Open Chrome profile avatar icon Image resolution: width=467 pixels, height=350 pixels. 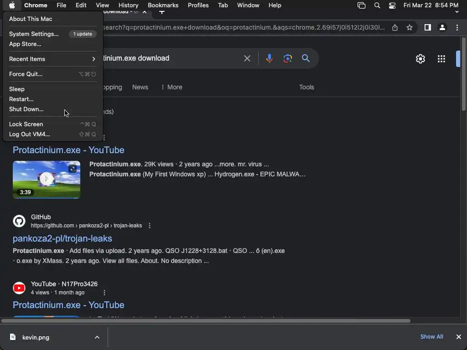point(442,27)
